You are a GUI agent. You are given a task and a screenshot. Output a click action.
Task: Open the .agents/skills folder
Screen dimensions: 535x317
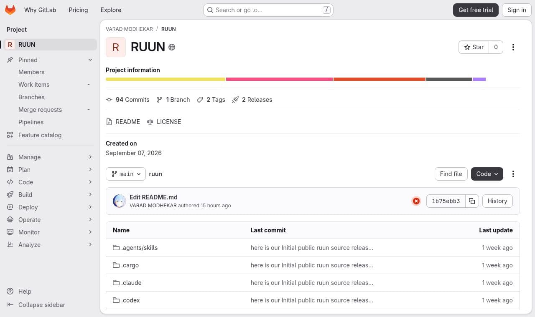click(x=140, y=248)
